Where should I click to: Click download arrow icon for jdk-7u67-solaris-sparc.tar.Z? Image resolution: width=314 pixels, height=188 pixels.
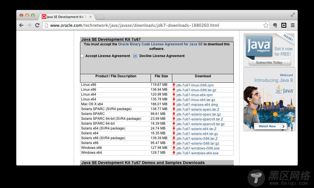click(174, 109)
